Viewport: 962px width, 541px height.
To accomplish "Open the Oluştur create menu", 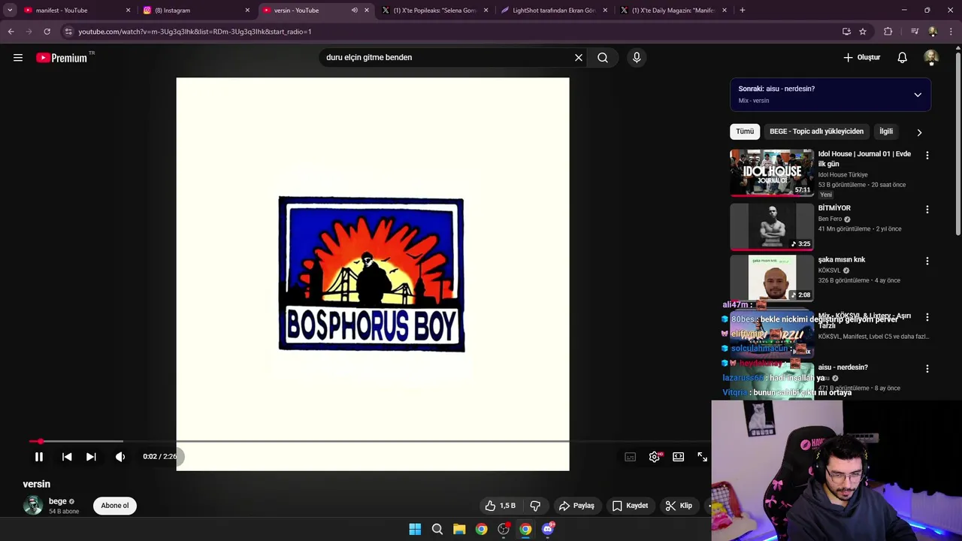I will coord(861,58).
